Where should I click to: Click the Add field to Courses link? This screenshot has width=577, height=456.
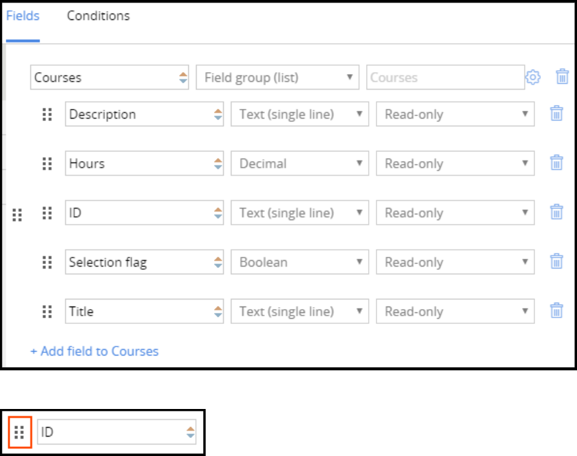coord(94,351)
